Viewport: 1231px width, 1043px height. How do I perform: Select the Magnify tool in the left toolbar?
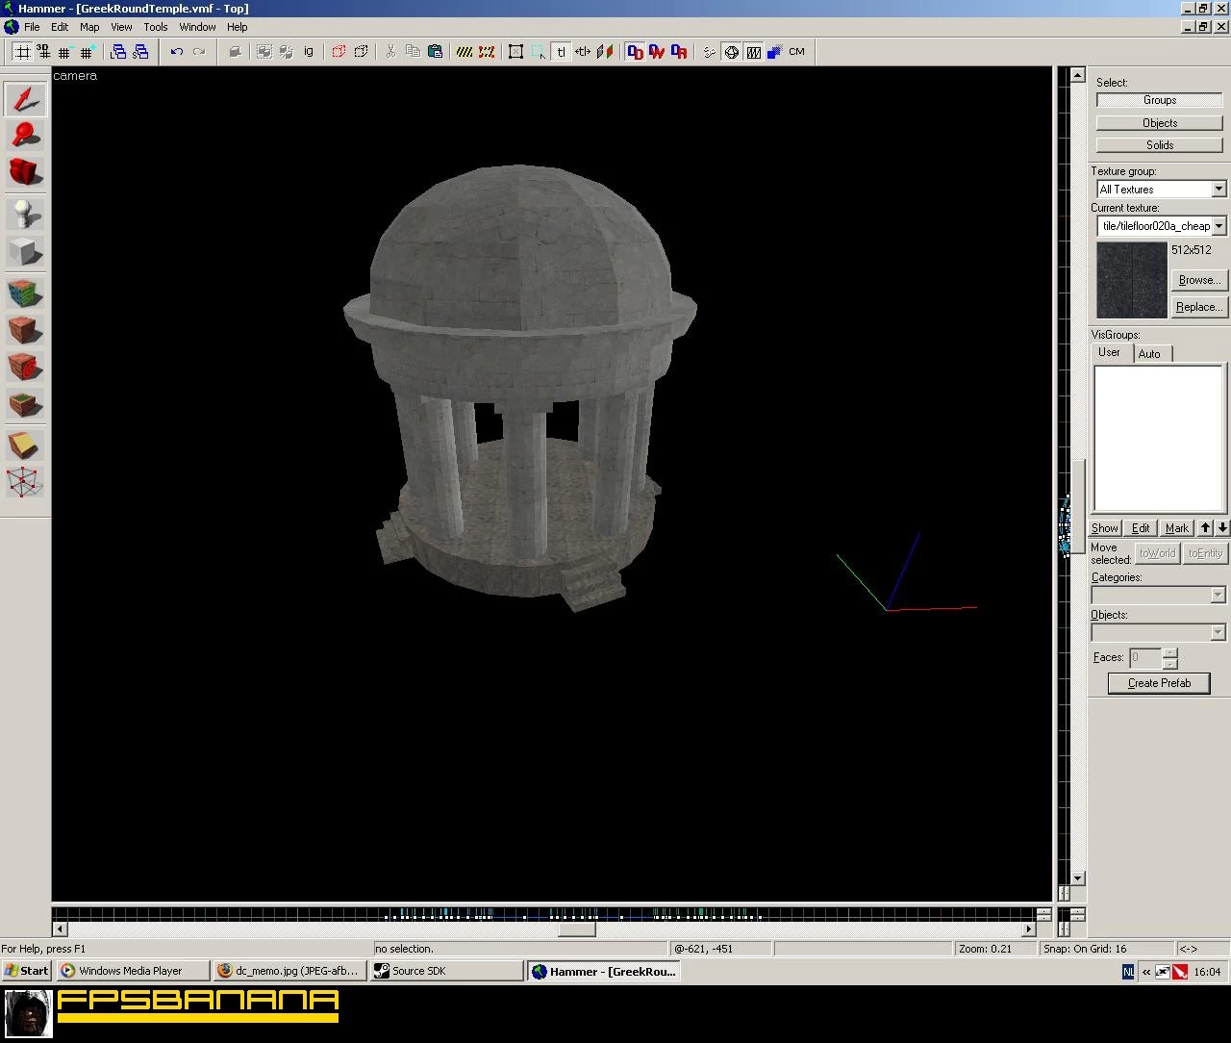pyautogui.click(x=25, y=136)
